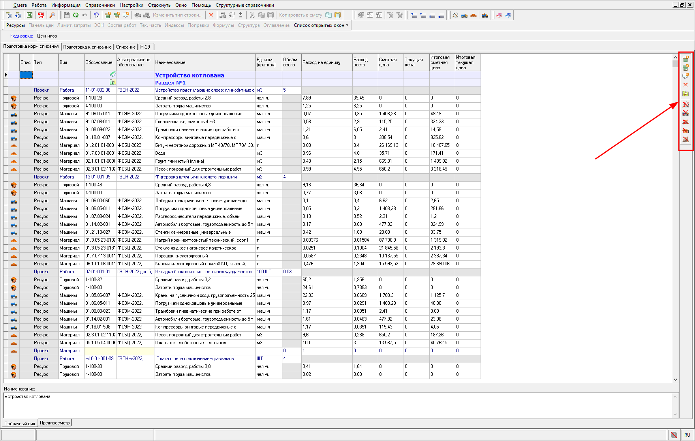Click the speech bubble comment icon in right sidebar
Viewport: 695px width, 441px height.
pos(686,76)
